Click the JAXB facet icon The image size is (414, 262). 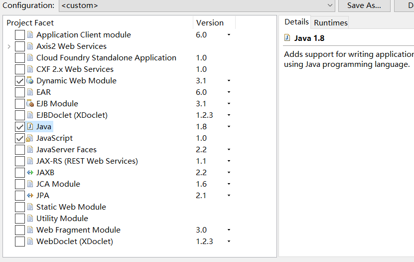[x=30, y=173]
